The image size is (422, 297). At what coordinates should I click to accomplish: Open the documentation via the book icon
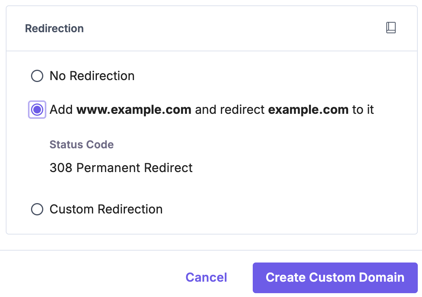point(391,27)
